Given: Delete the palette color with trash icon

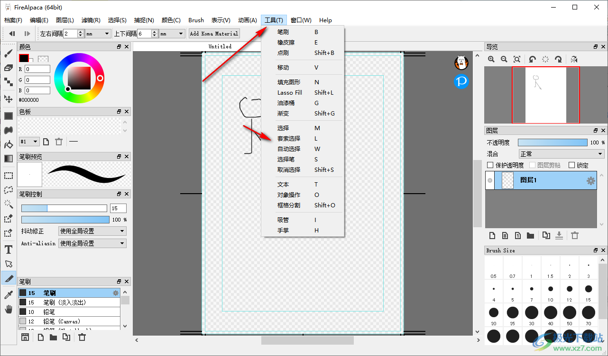Looking at the screenshot, I should (x=59, y=142).
